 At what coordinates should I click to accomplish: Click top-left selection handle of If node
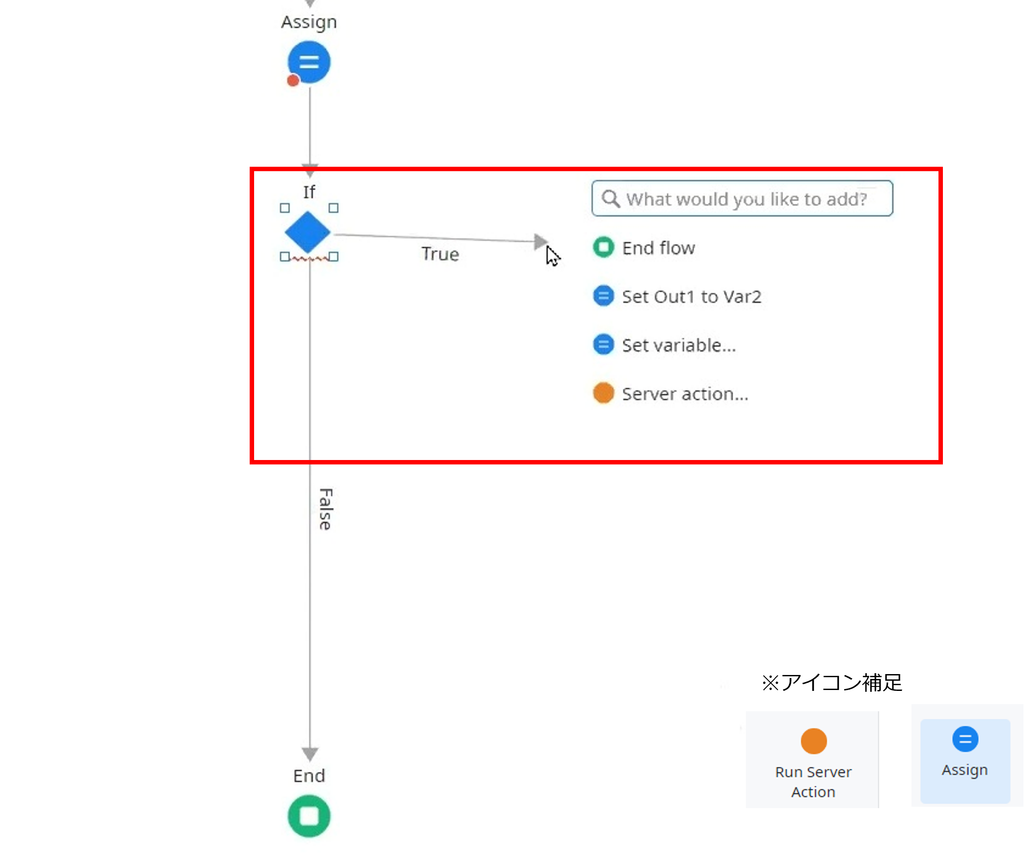285,208
